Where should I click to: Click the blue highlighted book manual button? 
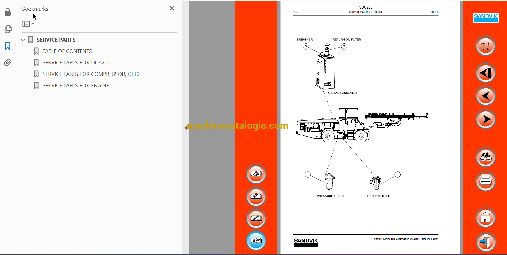[x=256, y=241]
